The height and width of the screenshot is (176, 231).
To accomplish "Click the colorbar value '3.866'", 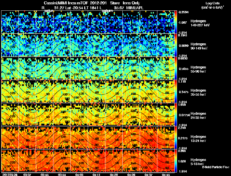I will pyautogui.click(x=182, y=151).
